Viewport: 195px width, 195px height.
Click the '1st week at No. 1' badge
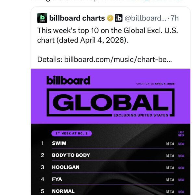(71, 133)
